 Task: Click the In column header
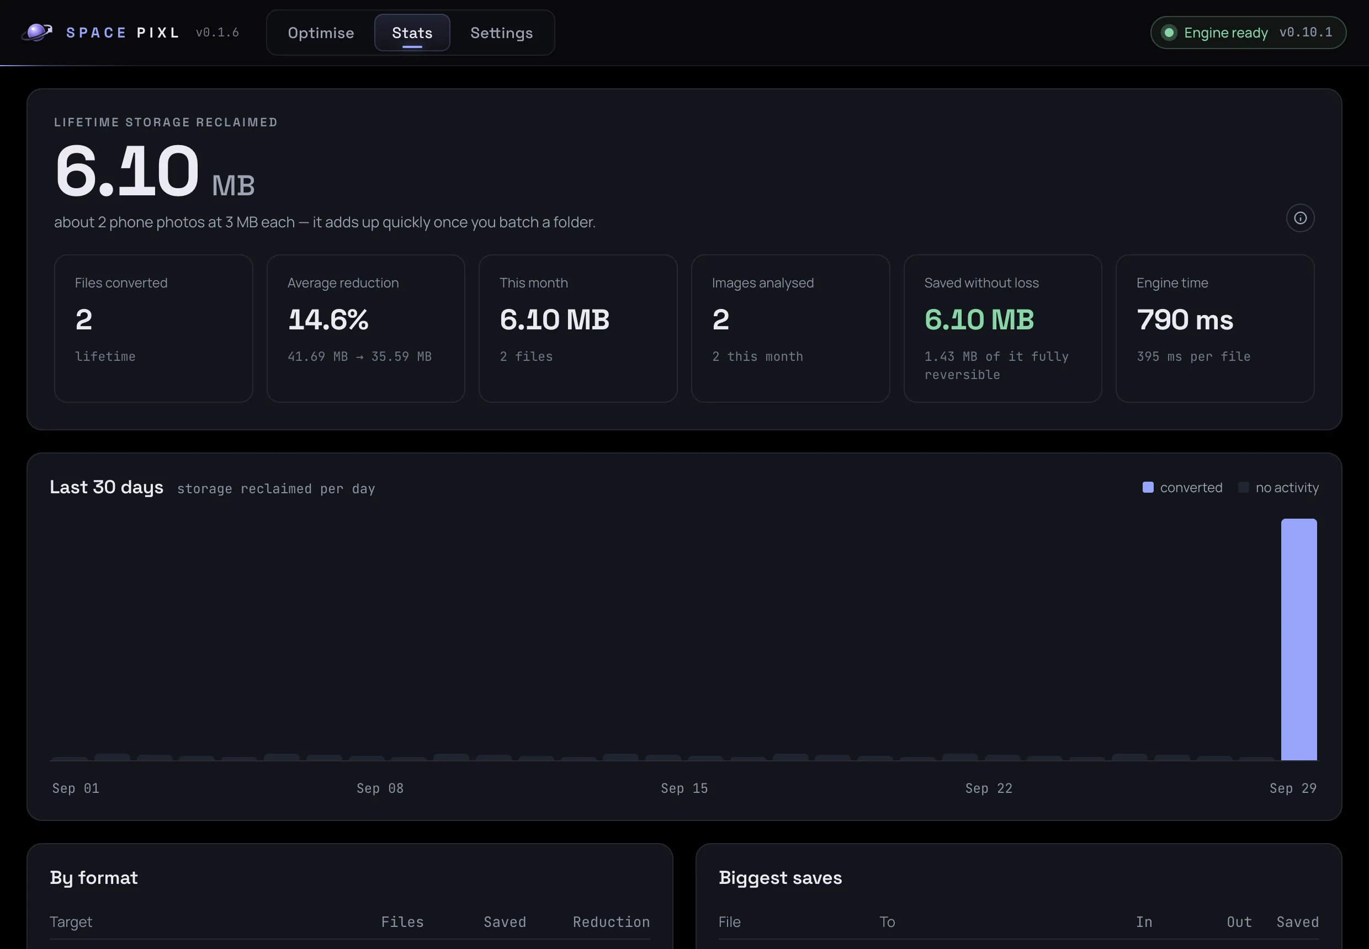1144,923
